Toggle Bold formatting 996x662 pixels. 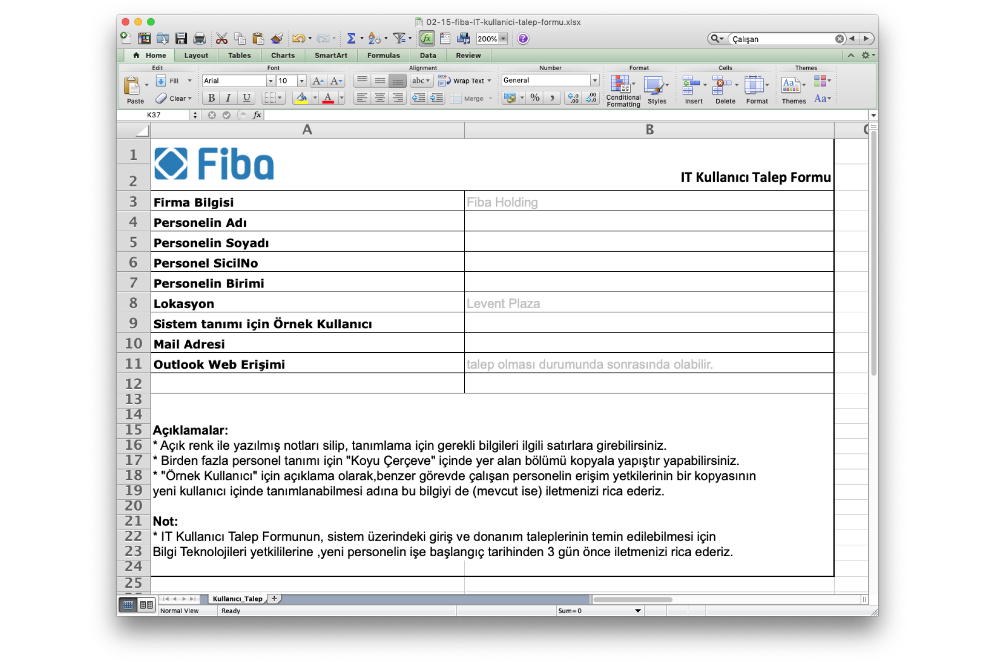(x=211, y=98)
